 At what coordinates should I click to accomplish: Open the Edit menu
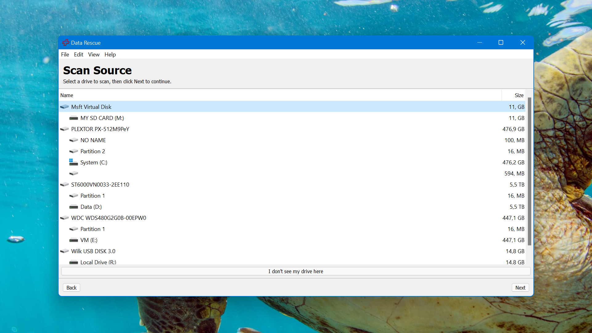coord(79,54)
